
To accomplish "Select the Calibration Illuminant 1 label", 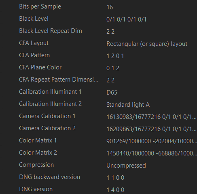I will click(x=50, y=92).
